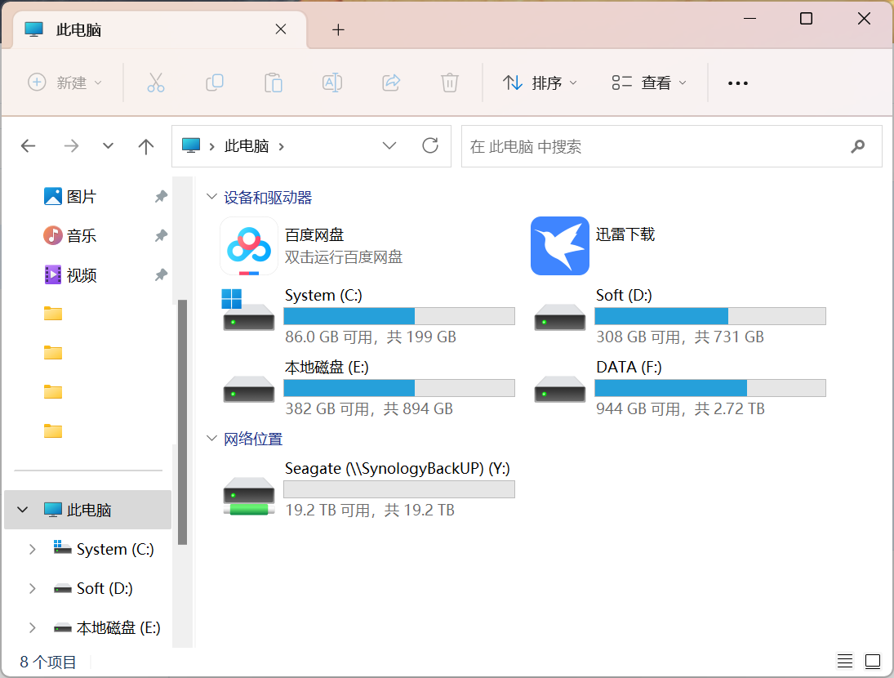This screenshot has height=678, width=894.
Task: Click System (C:) usage bar
Action: point(399,316)
